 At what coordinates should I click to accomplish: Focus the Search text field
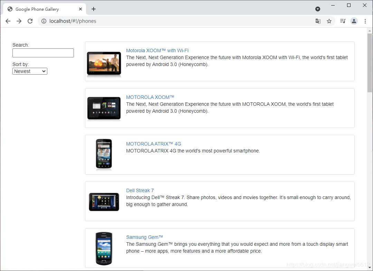[x=43, y=53]
